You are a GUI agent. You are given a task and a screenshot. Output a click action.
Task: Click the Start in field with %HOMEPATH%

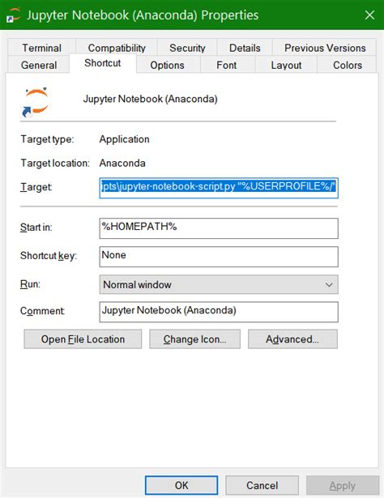219,228
